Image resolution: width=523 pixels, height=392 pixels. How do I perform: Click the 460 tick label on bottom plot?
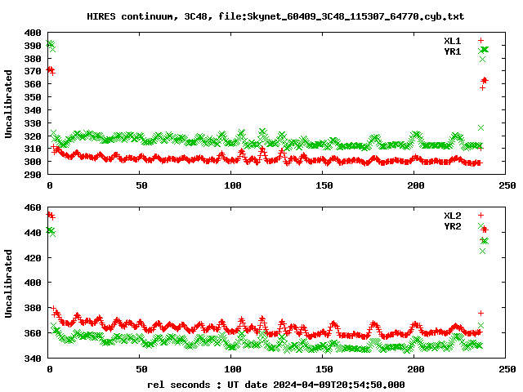point(33,207)
